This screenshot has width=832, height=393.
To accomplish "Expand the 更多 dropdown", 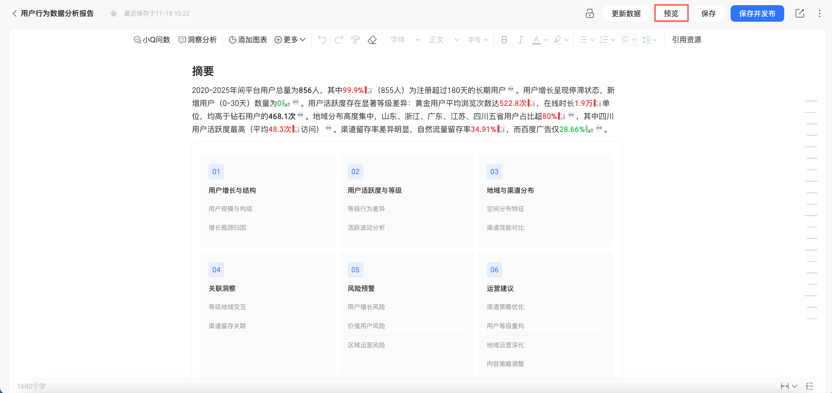I will [x=290, y=40].
